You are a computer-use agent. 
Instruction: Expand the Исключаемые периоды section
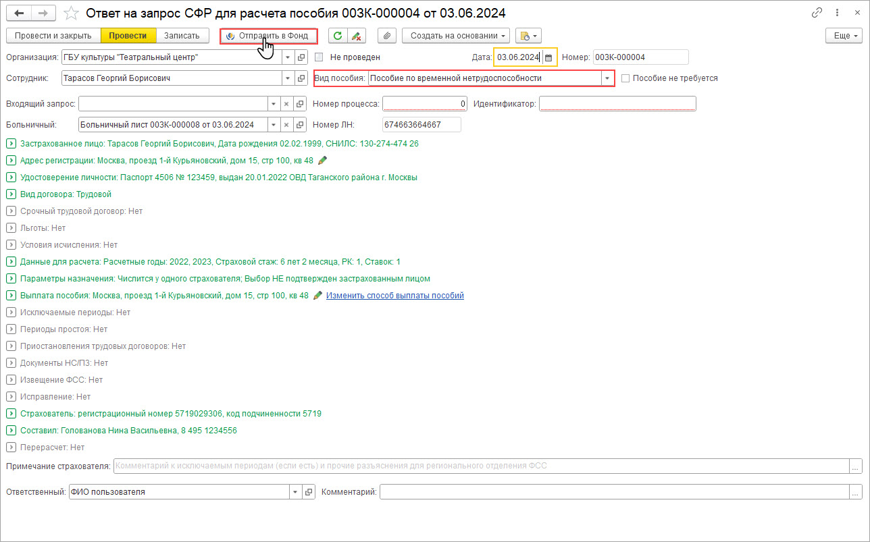pos(11,313)
